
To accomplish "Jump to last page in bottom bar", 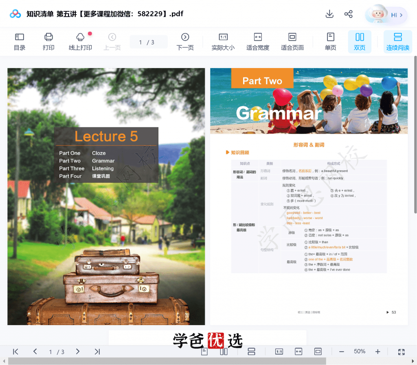I will (97, 352).
